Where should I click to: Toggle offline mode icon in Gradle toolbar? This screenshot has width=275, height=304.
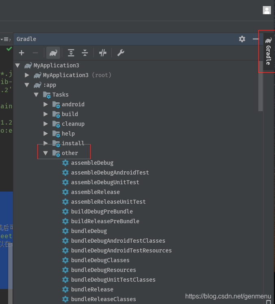(103, 53)
